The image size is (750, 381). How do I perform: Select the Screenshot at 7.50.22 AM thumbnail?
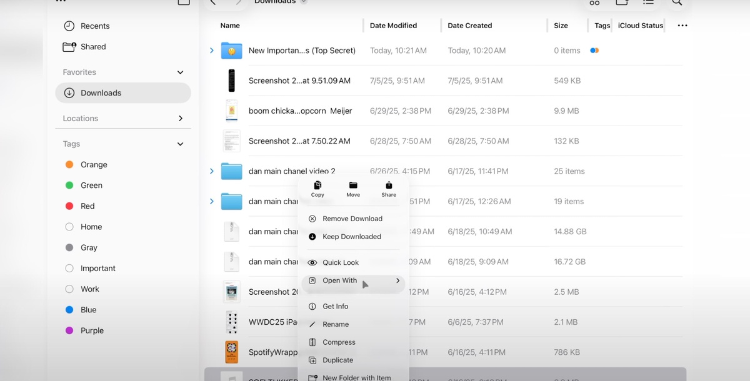(231, 141)
